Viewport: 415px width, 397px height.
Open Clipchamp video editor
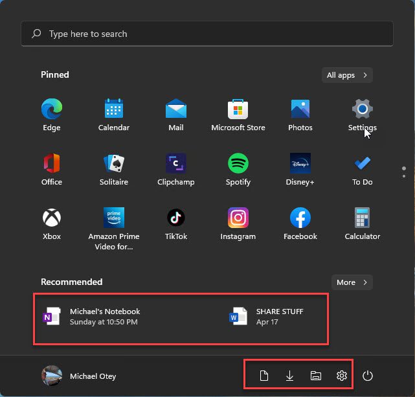176,170
